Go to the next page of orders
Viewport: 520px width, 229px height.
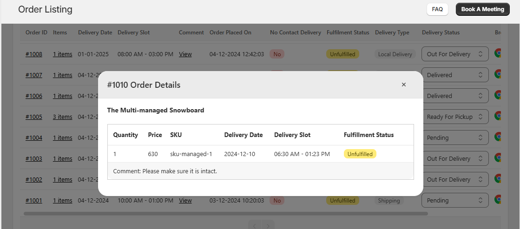coord(267,225)
